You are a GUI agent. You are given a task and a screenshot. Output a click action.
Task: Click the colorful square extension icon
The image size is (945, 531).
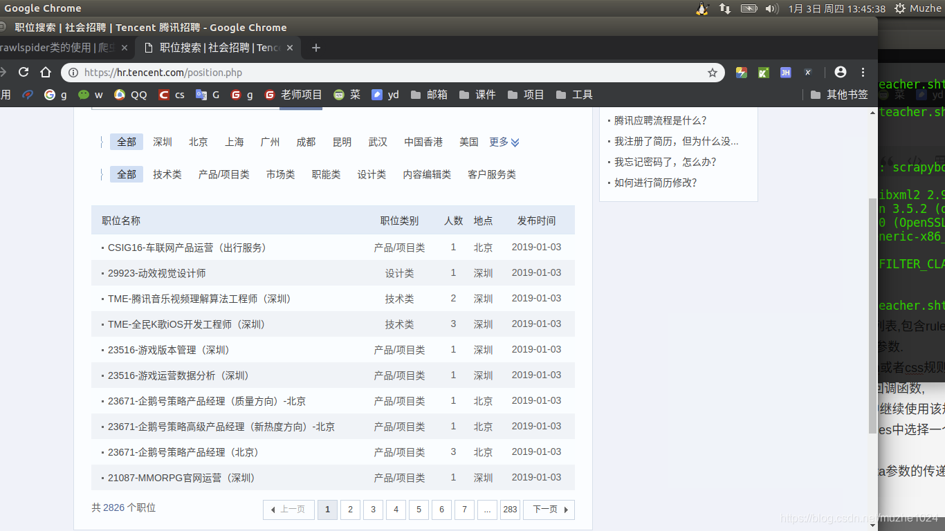tap(742, 72)
